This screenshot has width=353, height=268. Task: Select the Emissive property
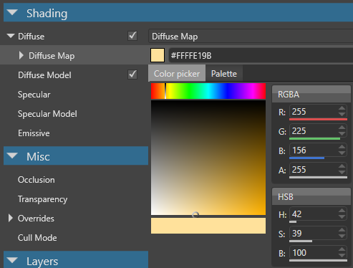[x=34, y=133]
